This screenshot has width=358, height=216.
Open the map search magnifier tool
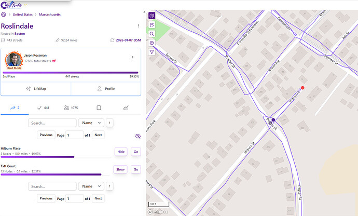[x=152, y=34]
